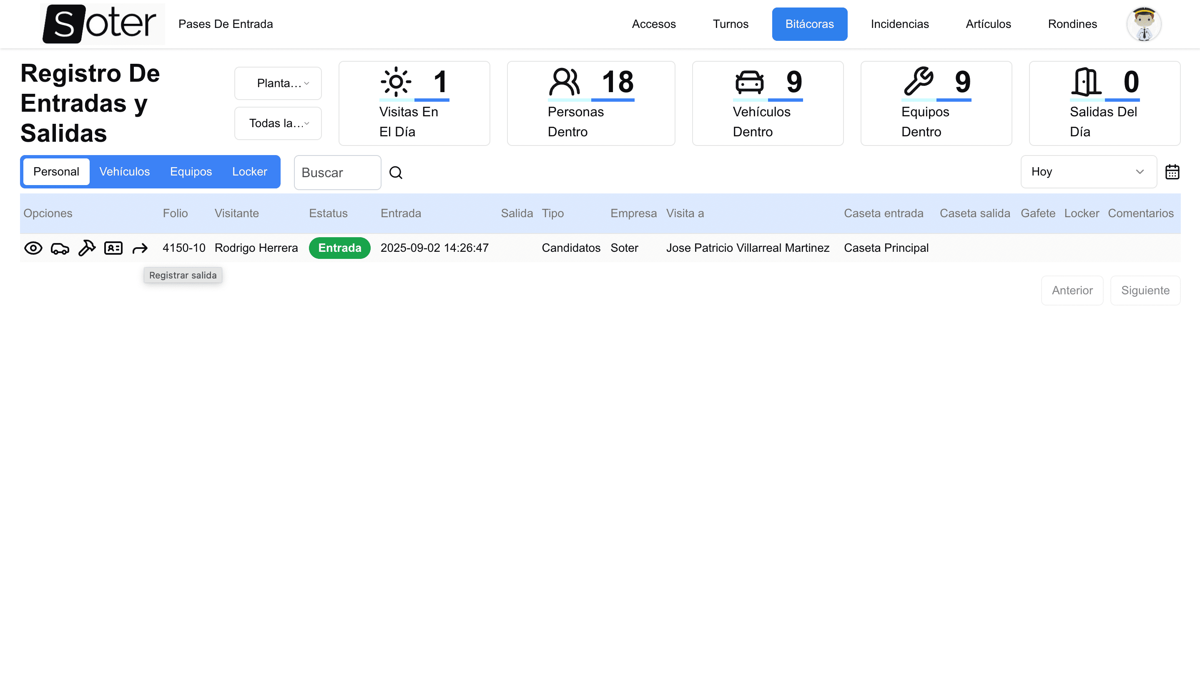This screenshot has height=677, width=1200.
Task: Click the hammer equipment icon in row
Action: 87,248
